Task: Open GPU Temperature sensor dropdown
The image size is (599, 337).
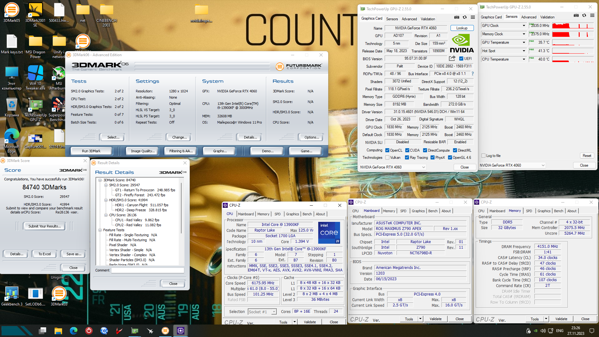Action: (x=524, y=42)
